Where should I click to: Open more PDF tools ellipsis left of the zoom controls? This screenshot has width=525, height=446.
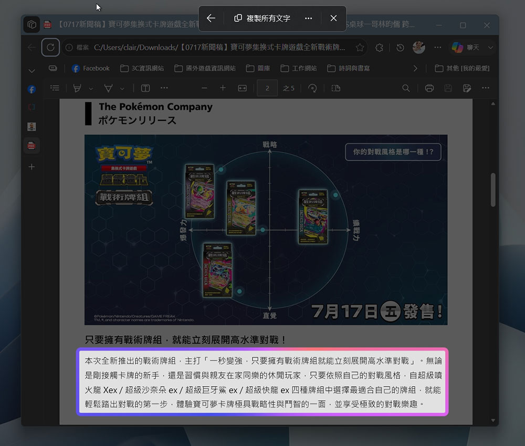tap(164, 88)
